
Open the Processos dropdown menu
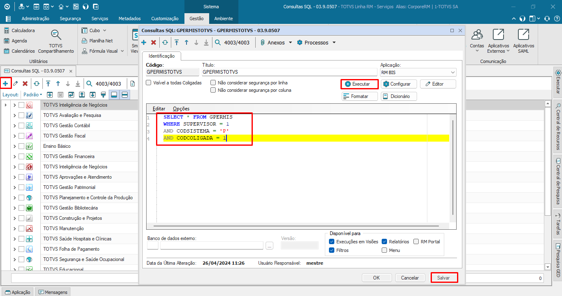(x=317, y=42)
